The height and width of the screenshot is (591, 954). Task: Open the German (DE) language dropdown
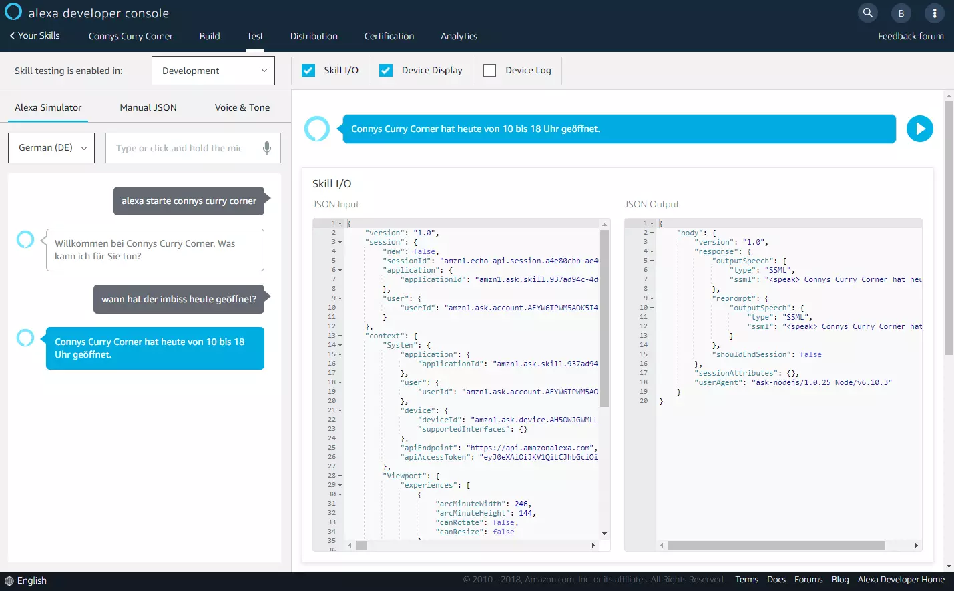[51, 148]
